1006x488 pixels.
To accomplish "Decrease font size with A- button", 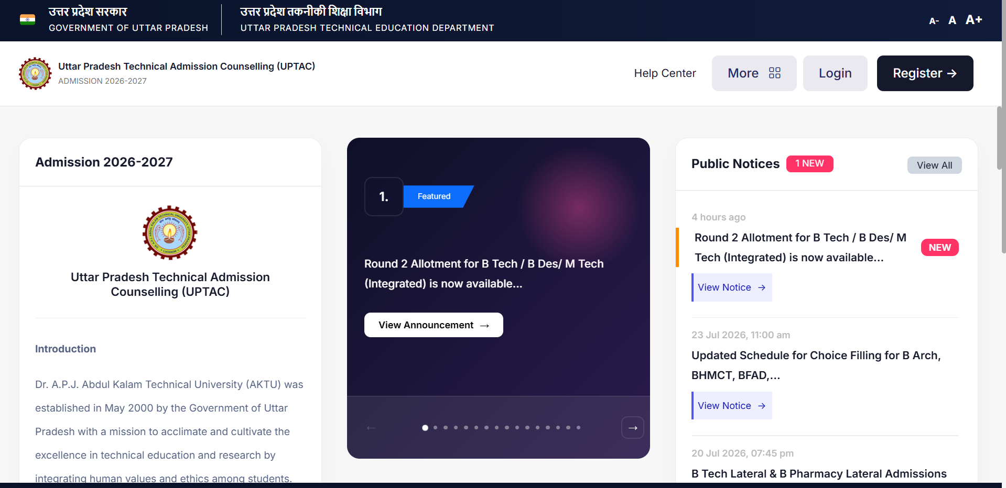I will pyautogui.click(x=934, y=21).
